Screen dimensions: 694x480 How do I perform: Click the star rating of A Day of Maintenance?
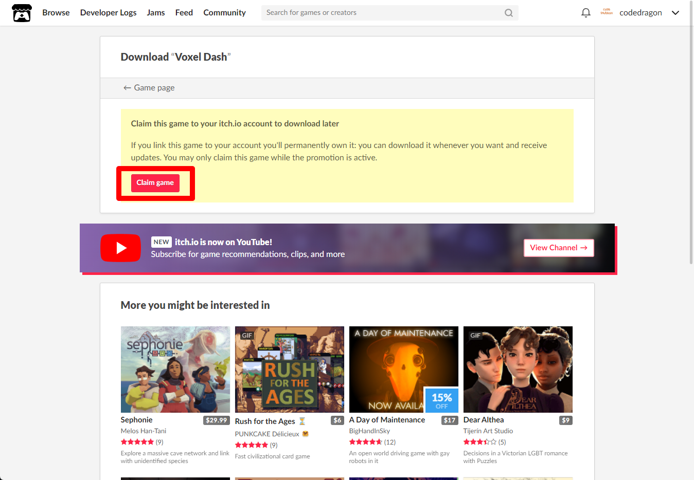[366, 442]
